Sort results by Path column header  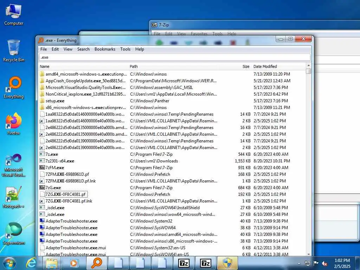tap(173, 66)
